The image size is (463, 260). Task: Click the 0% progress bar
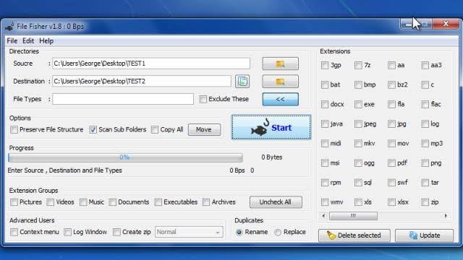point(125,157)
